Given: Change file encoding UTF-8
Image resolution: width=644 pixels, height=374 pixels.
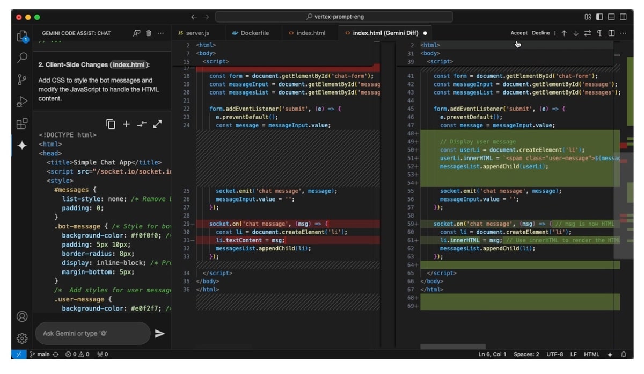Looking at the screenshot, I should [x=555, y=355].
